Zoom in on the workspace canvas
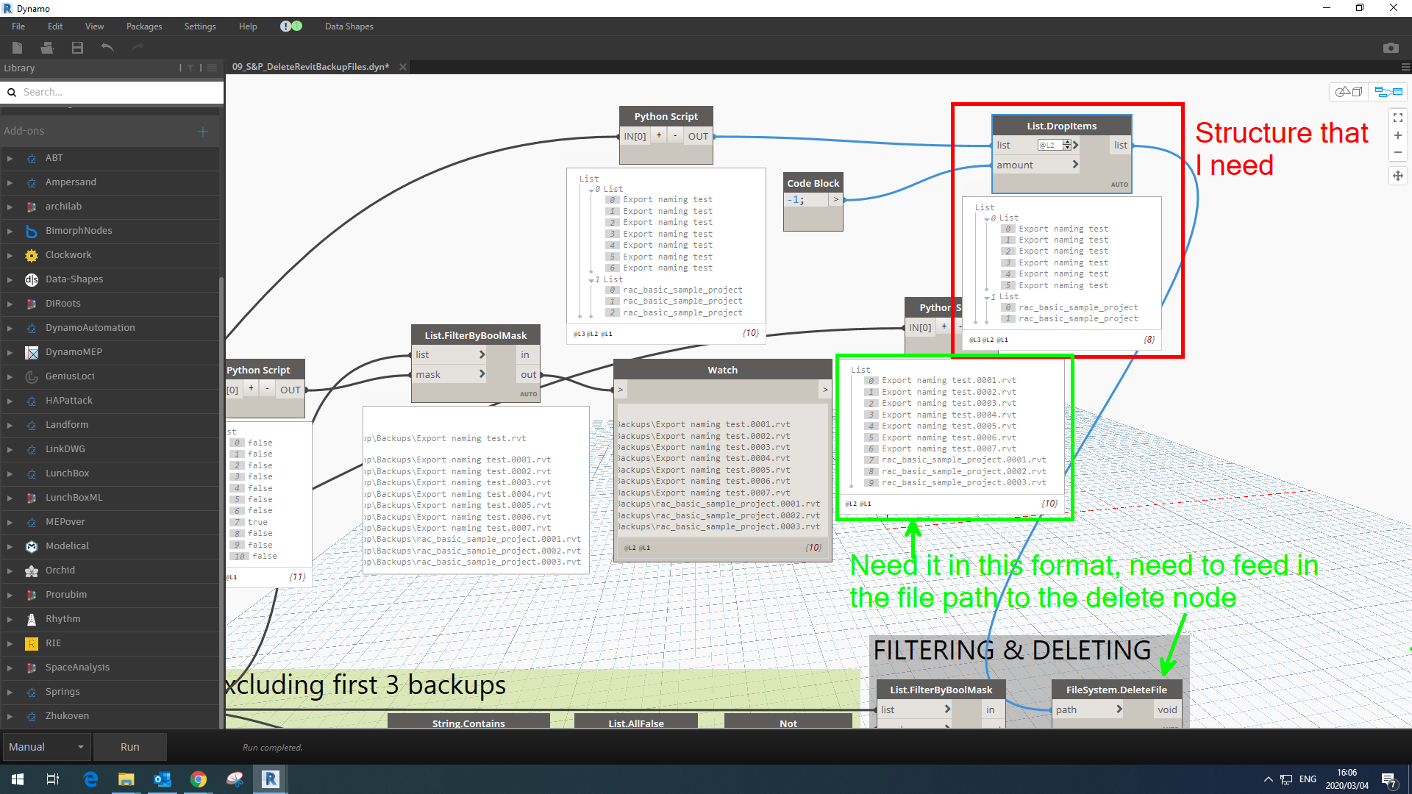The width and height of the screenshot is (1412, 794). click(1398, 135)
